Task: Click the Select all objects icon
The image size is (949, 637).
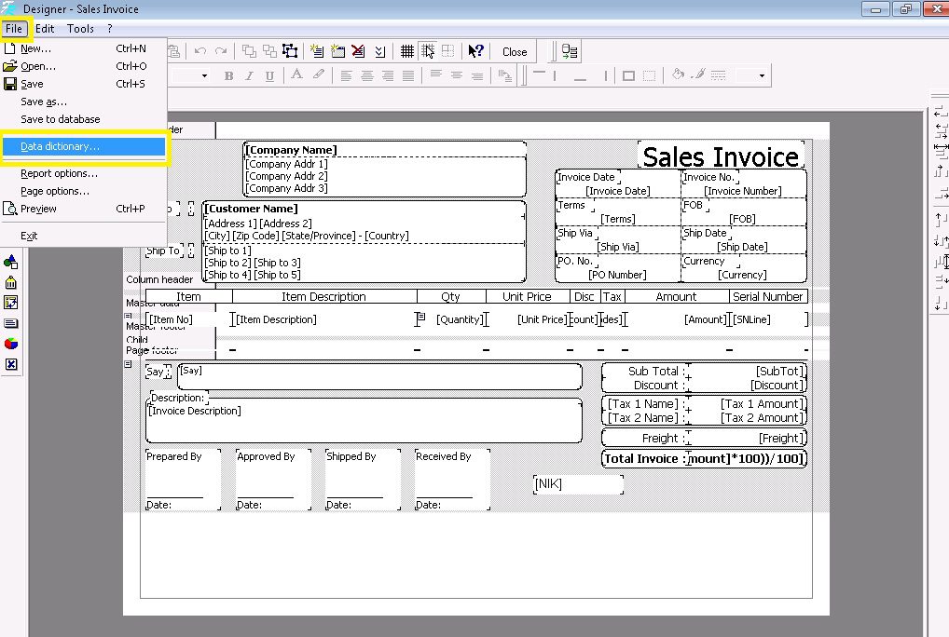Action: 290,51
